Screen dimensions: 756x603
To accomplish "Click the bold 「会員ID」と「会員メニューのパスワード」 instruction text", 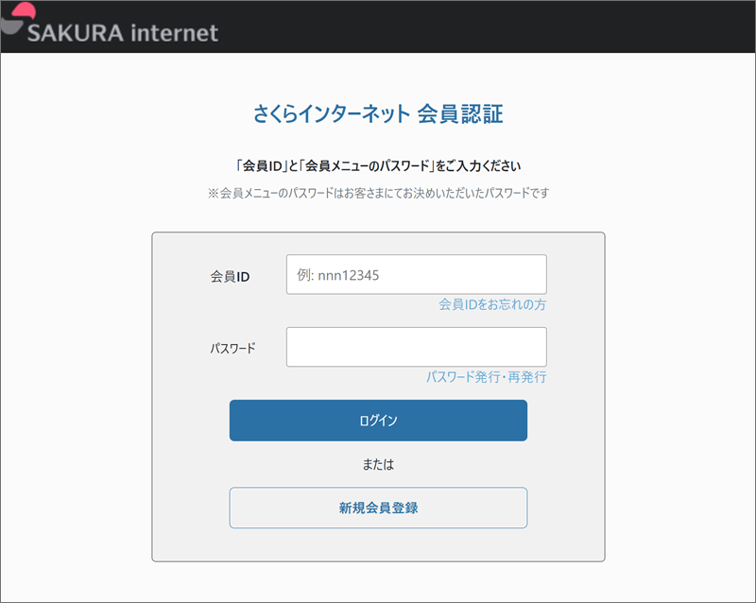I will click(x=378, y=166).
